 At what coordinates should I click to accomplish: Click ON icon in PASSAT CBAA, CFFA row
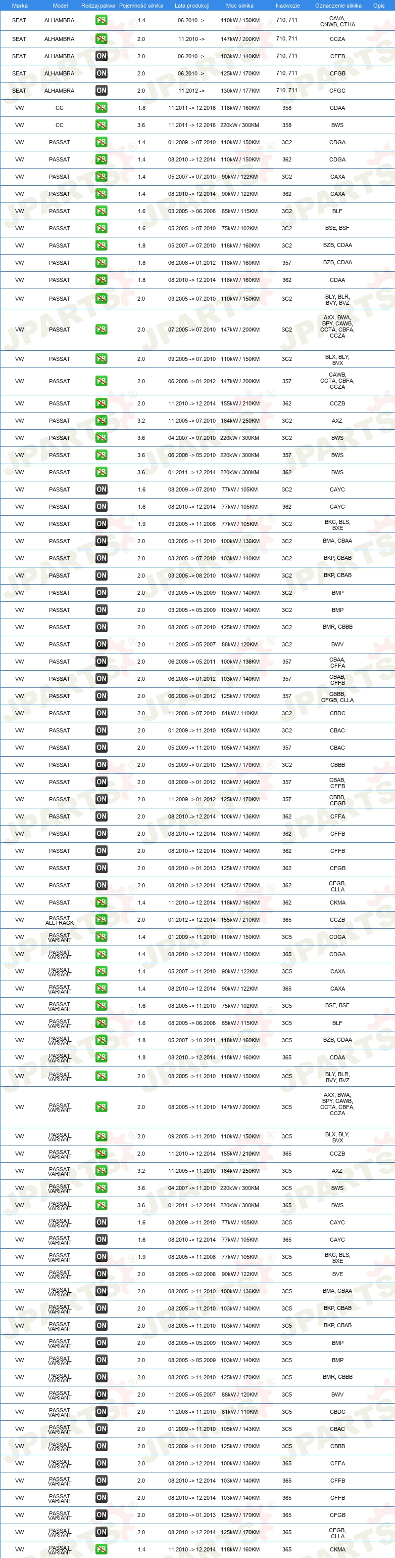click(x=102, y=662)
